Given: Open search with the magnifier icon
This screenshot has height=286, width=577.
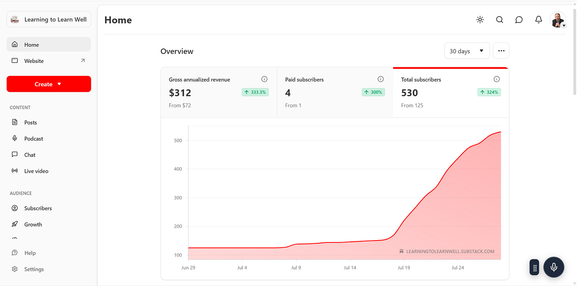Looking at the screenshot, I should point(499,20).
